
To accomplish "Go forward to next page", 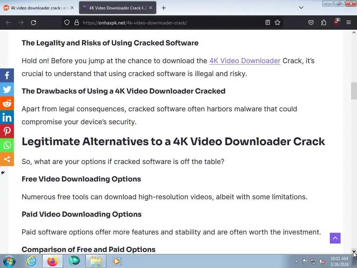I will (21, 23).
